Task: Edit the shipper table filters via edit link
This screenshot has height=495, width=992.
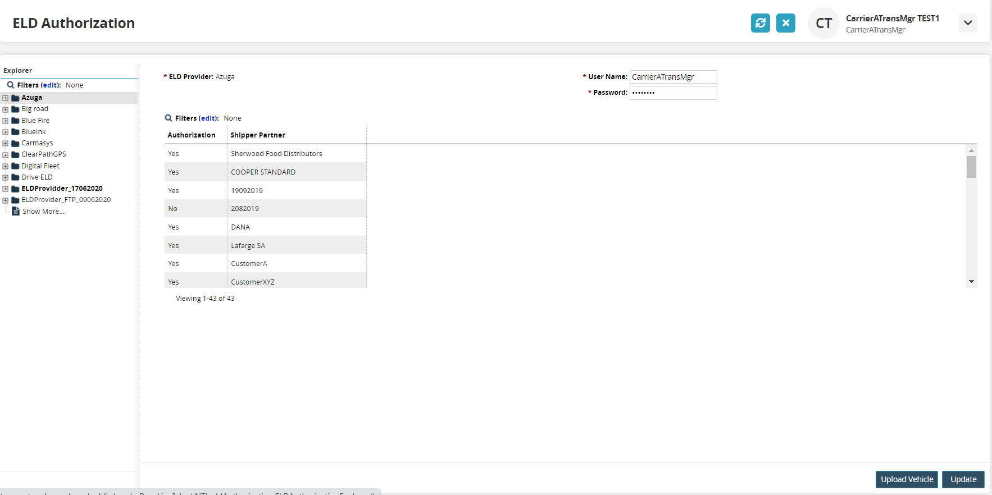Action: click(x=208, y=118)
